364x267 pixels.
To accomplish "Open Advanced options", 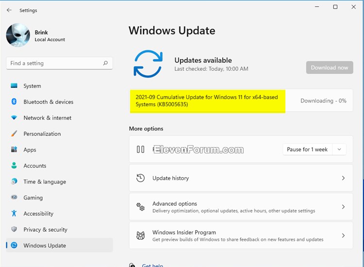I will [x=241, y=207].
